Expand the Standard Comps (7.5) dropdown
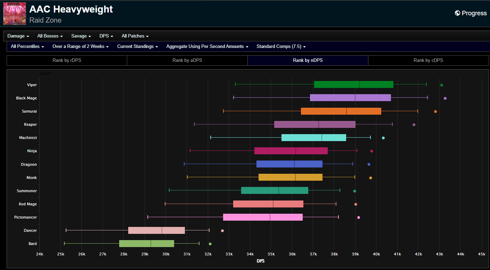This screenshot has height=270, width=490. 281,47
